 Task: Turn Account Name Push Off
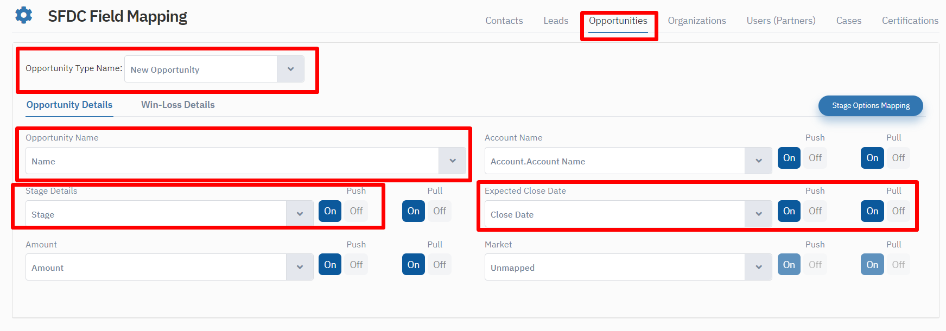[x=815, y=158]
